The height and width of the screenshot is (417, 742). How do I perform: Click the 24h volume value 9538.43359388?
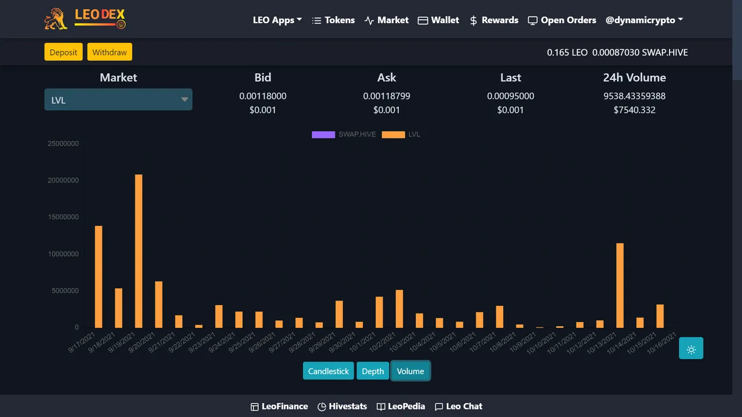pyautogui.click(x=634, y=96)
